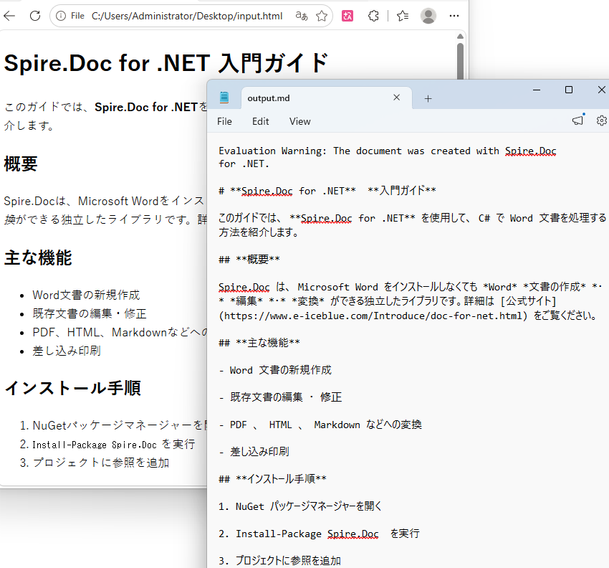The width and height of the screenshot is (609, 568).
Task: Open Notepad Edit menu
Action: pyautogui.click(x=260, y=122)
